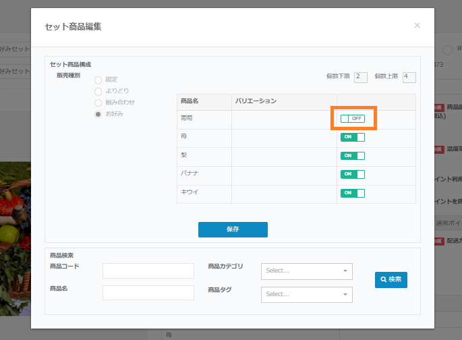The width and height of the screenshot is (462, 340).
Task: Disable the 苺 toggle switch
Action: [x=352, y=137]
